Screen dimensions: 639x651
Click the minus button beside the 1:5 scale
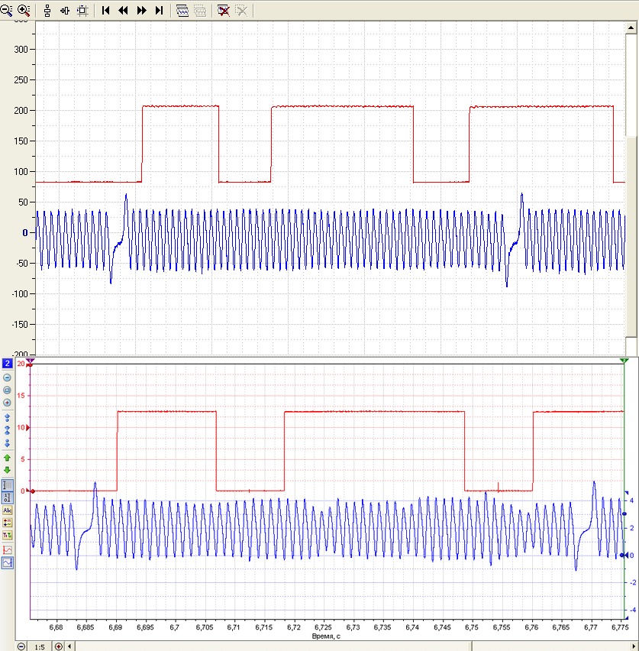click(x=21, y=646)
